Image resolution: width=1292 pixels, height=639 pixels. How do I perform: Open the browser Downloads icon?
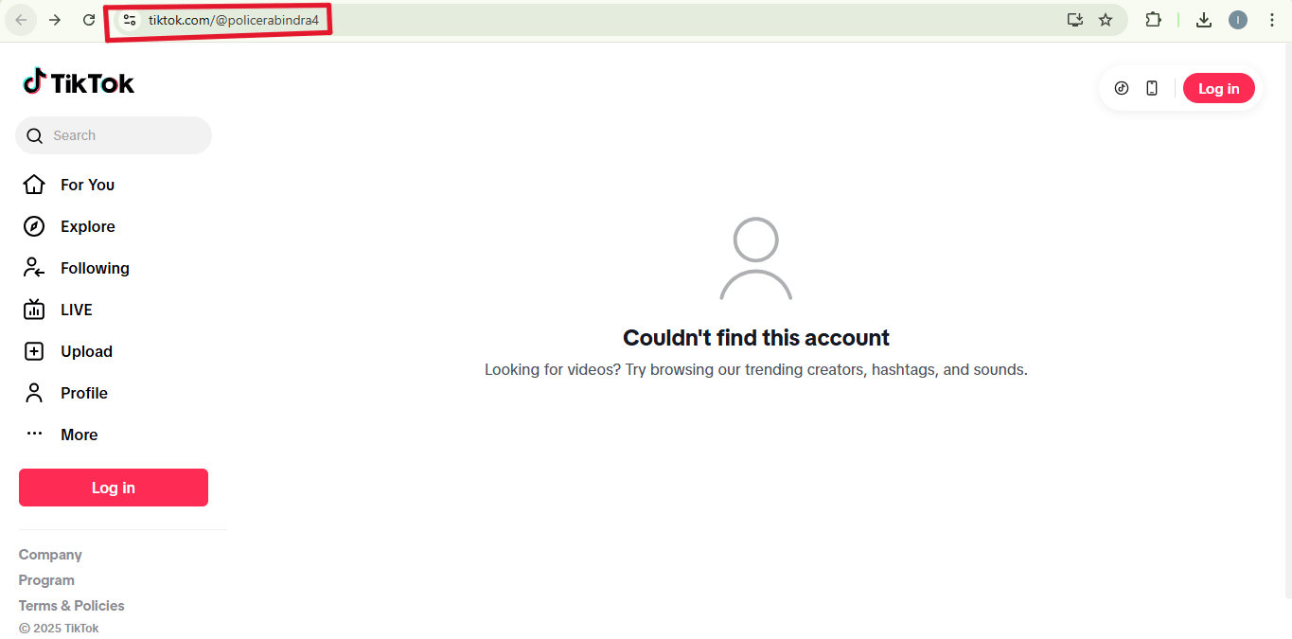coord(1204,20)
